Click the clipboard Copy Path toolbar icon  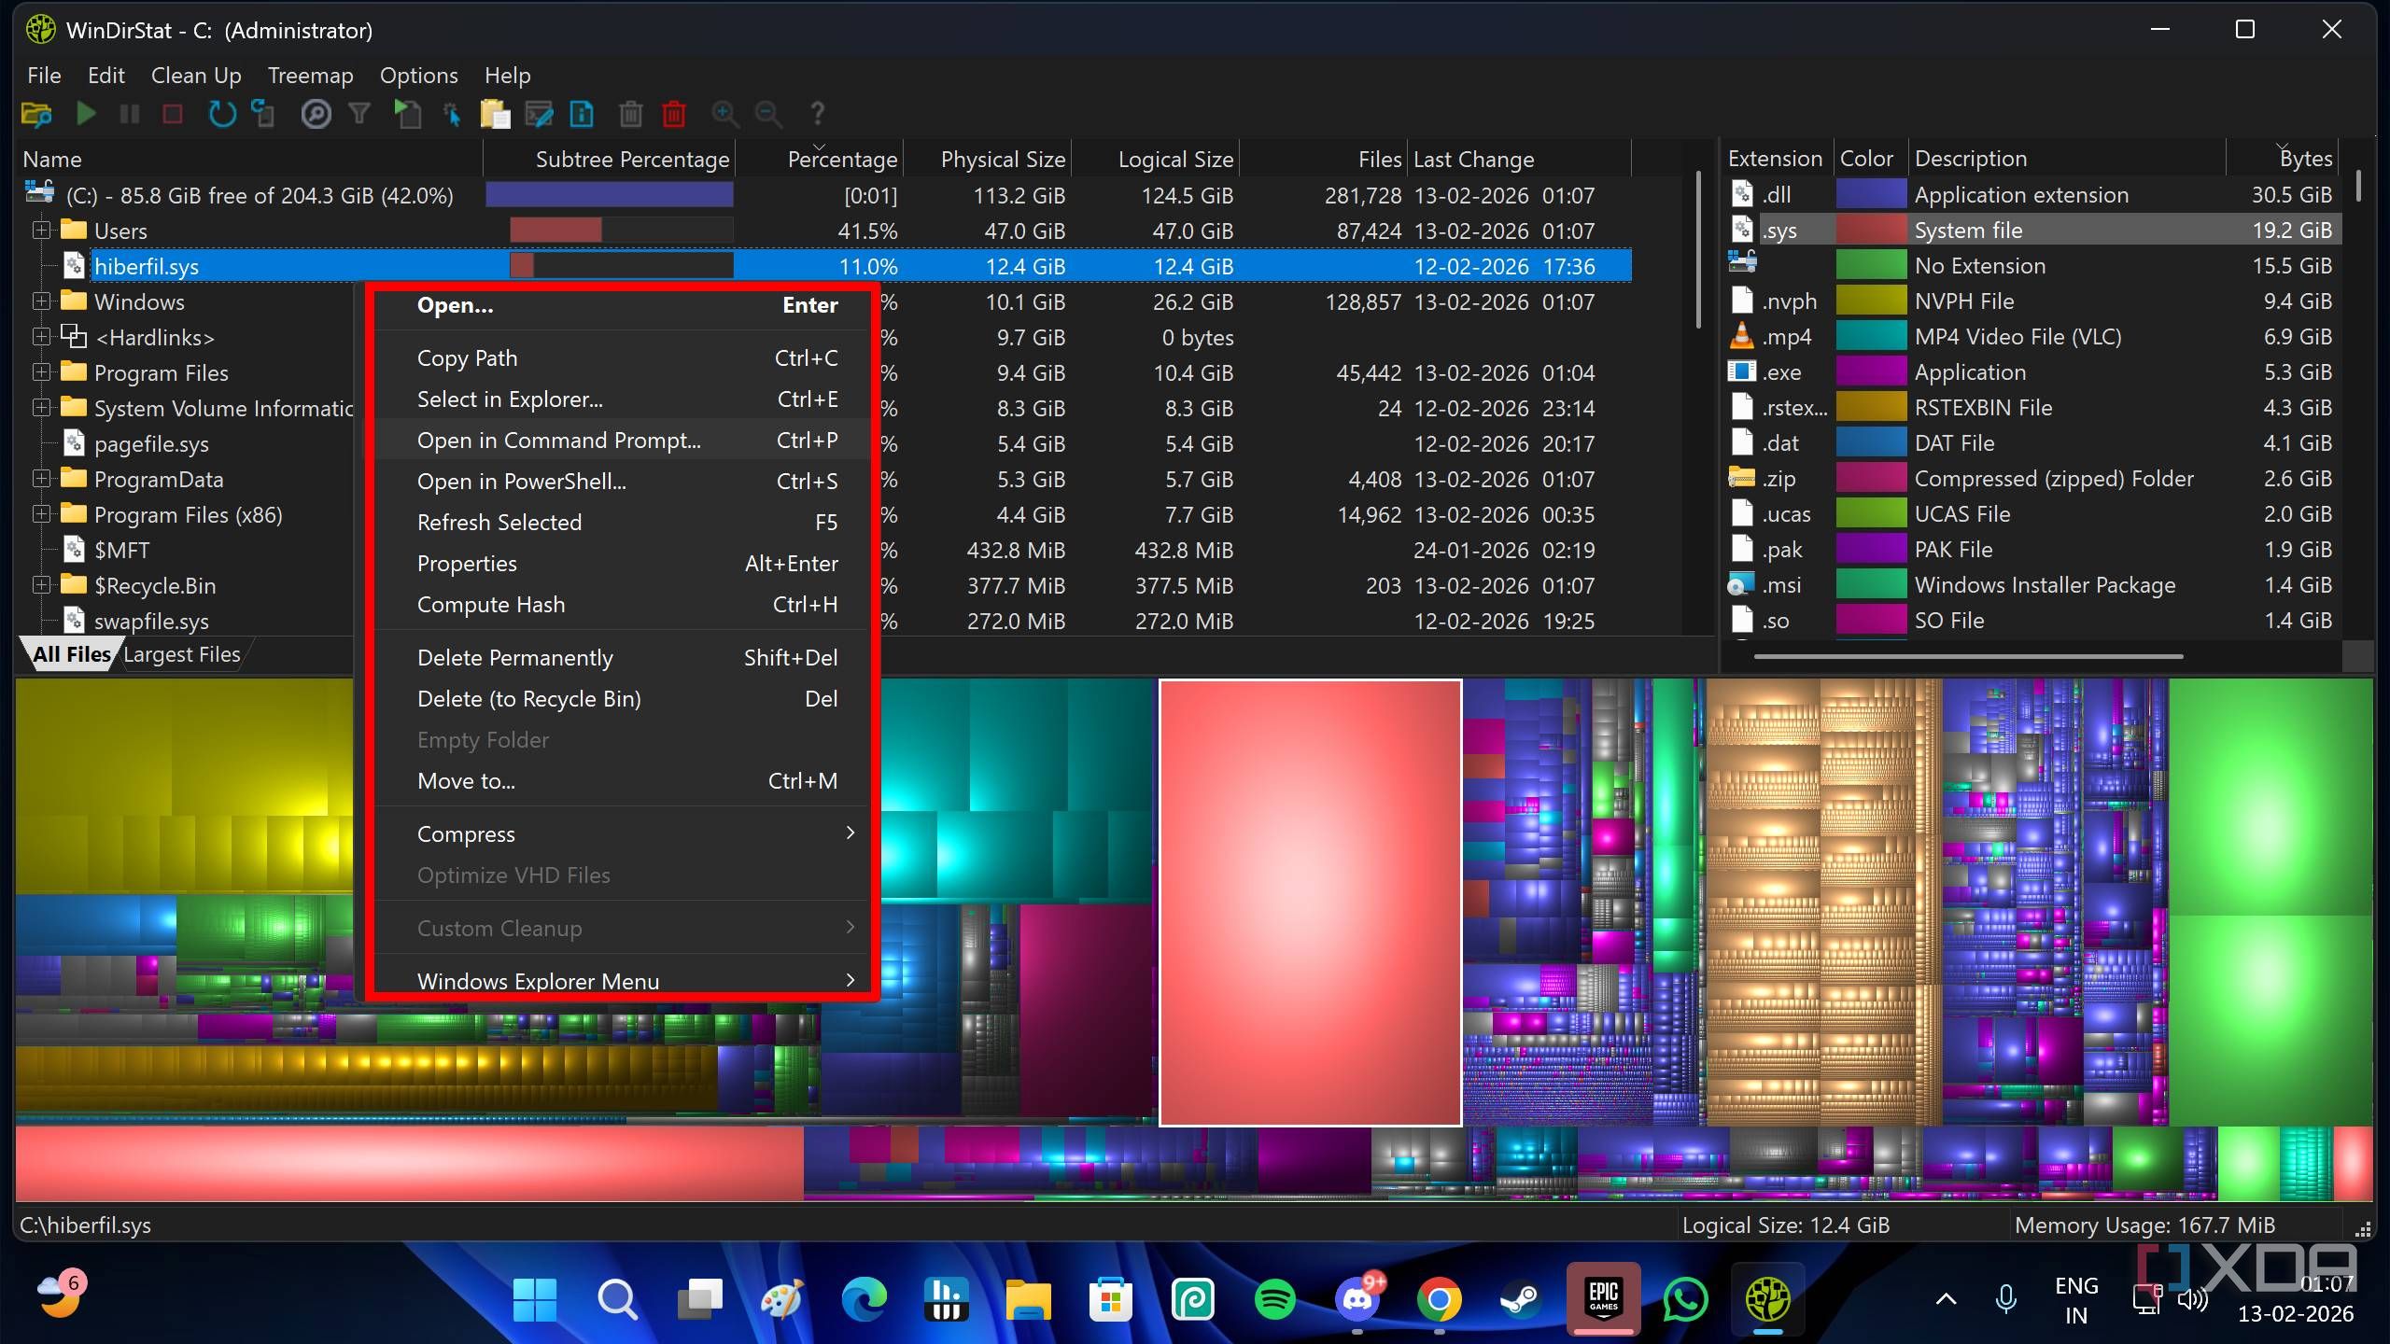click(495, 114)
